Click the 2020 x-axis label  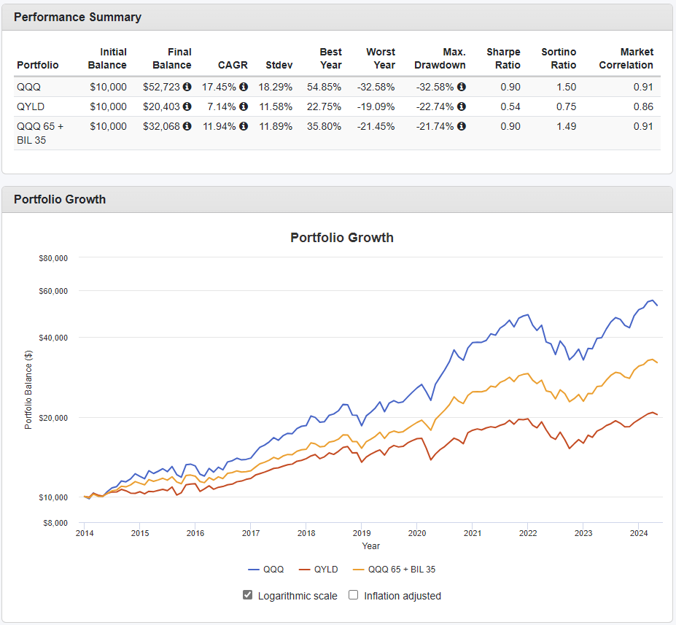point(417,533)
